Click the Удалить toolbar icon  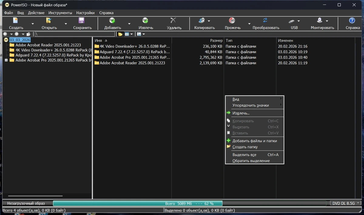[x=174, y=21]
